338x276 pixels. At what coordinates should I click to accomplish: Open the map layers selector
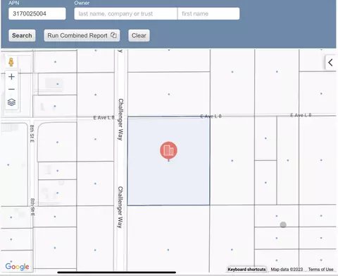pyautogui.click(x=11, y=102)
